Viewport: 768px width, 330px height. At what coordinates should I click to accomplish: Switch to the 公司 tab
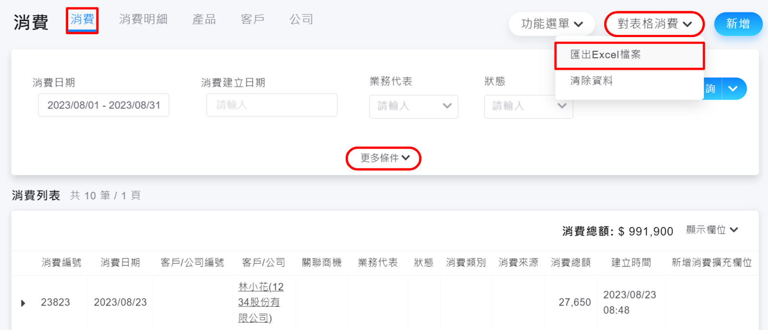point(301,20)
